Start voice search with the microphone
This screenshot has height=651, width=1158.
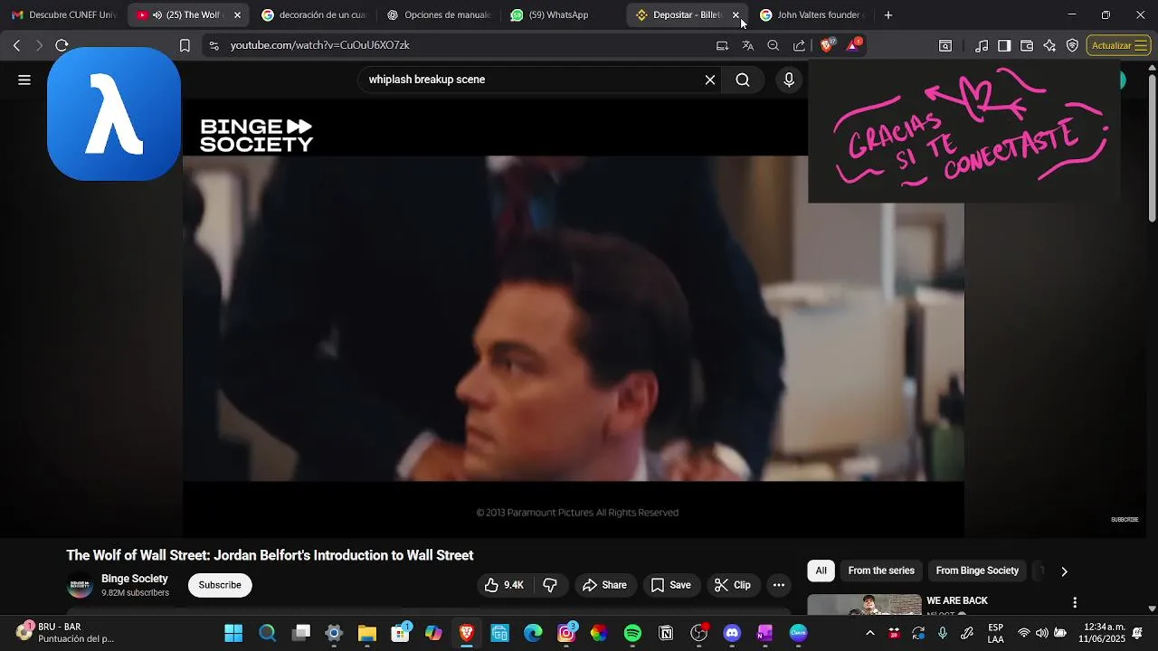coord(789,80)
